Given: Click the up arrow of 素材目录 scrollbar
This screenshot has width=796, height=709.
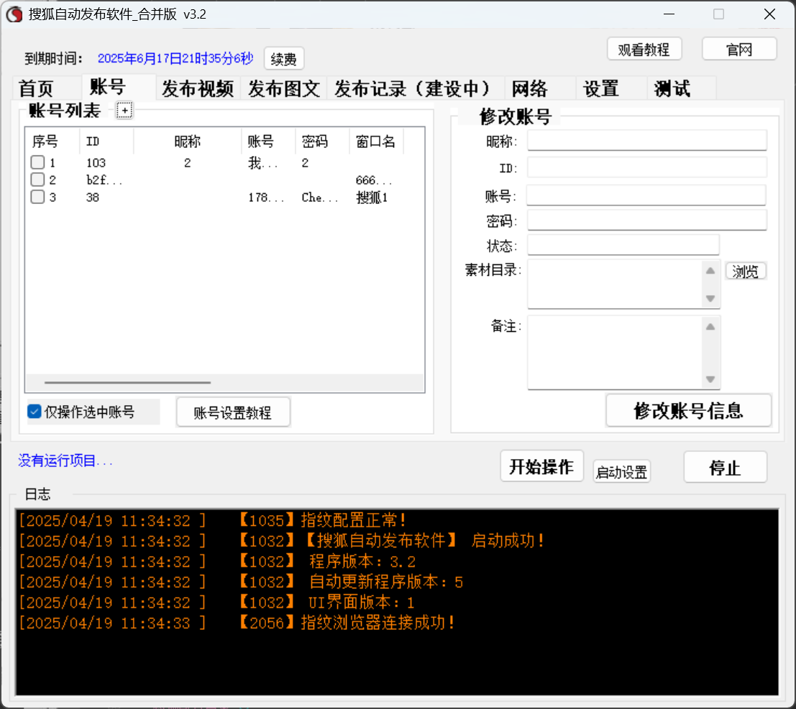Looking at the screenshot, I should [710, 271].
